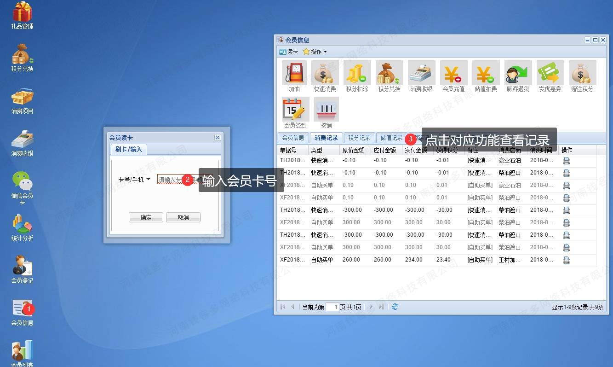Click the current page number field
613x367 pixels.
point(332,307)
